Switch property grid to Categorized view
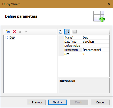Viewport: 113px width, 108px height. 61,32
